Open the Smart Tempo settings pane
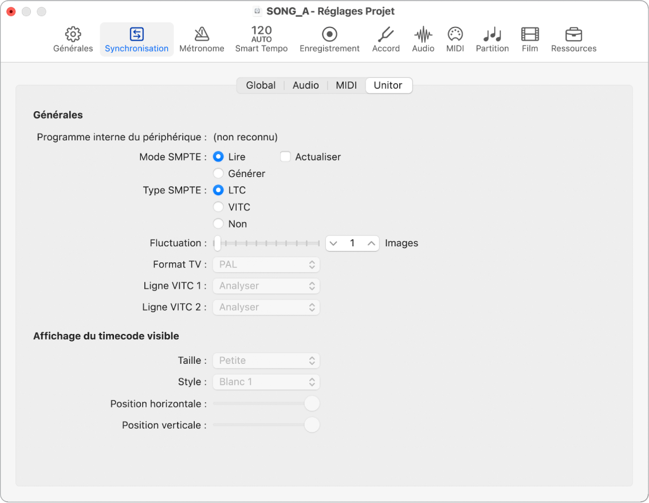 [x=261, y=40]
